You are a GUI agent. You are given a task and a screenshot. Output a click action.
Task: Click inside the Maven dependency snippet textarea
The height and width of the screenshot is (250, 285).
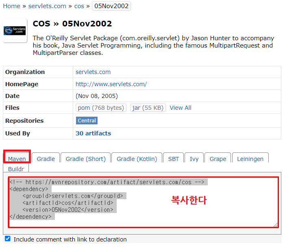(x=143, y=202)
